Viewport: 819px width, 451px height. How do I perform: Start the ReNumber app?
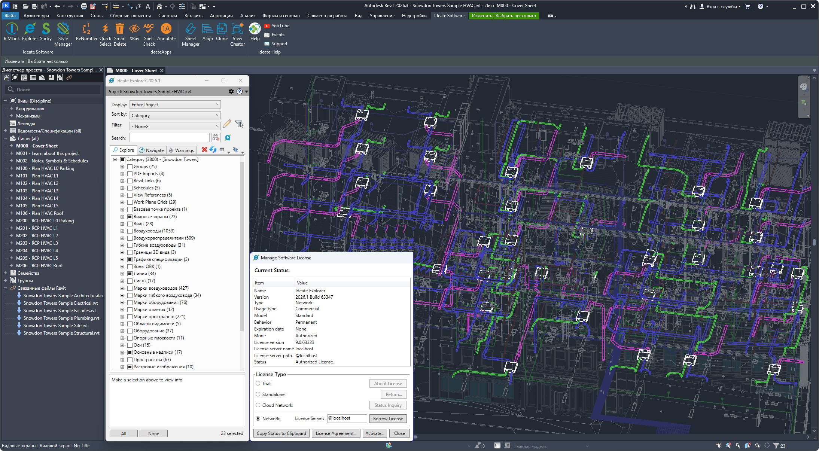click(x=86, y=32)
